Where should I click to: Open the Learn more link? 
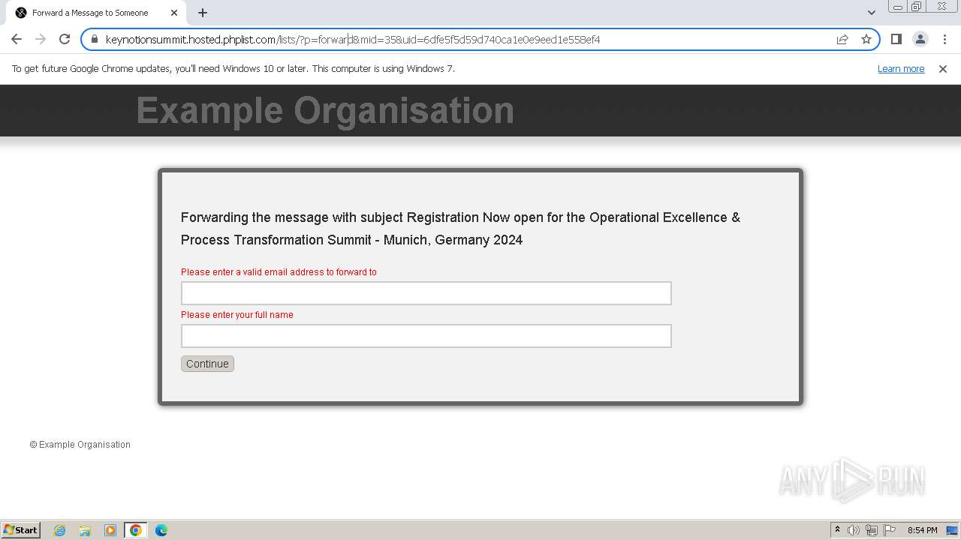click(x=901, y=68)
